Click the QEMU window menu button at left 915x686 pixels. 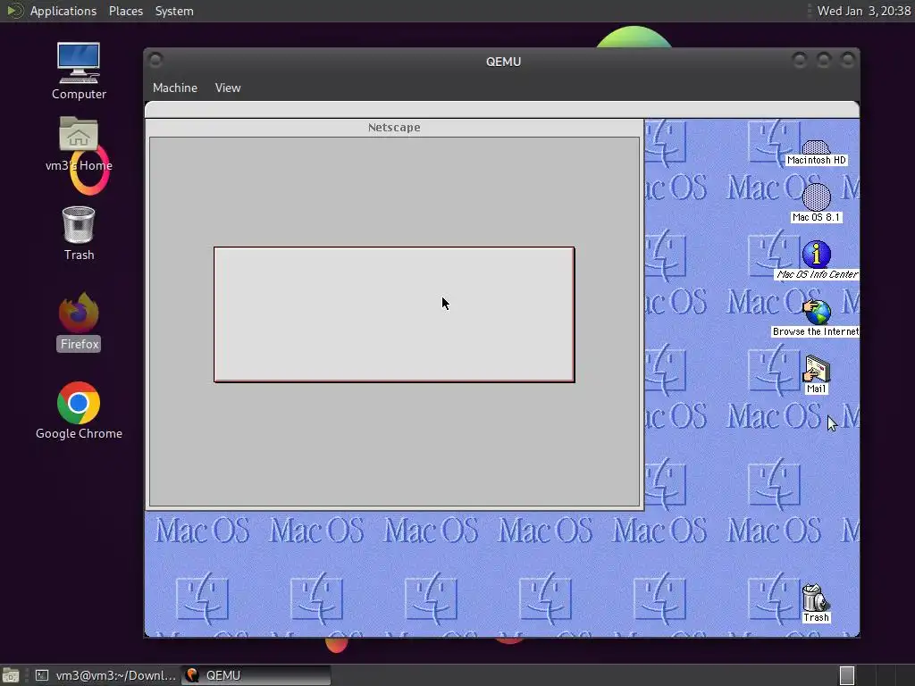[155, 60]
